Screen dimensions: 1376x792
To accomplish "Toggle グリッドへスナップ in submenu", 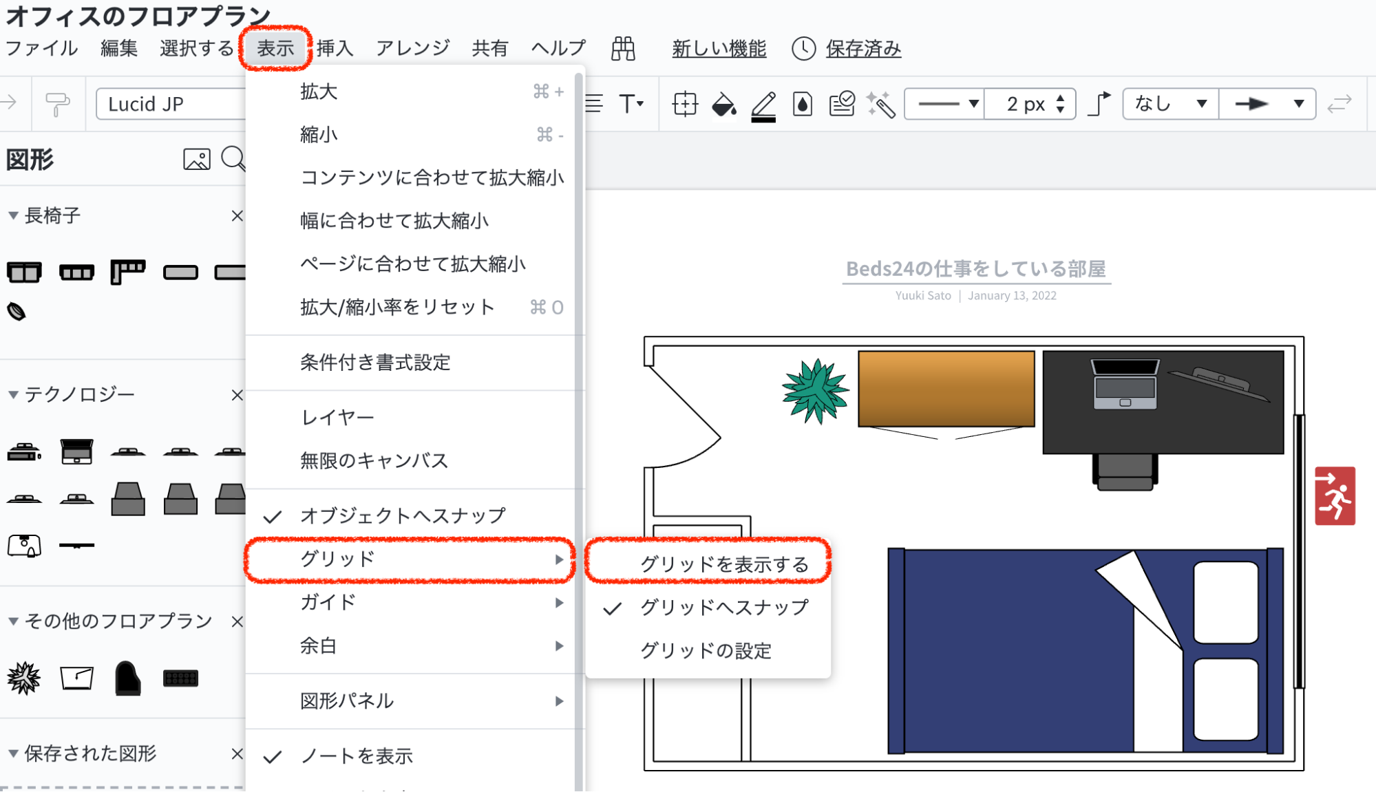I will pos(723,607).
